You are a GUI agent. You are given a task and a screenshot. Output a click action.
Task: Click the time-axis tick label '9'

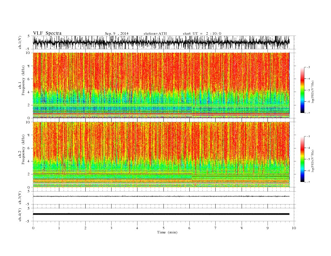click(x=267, y=228)
